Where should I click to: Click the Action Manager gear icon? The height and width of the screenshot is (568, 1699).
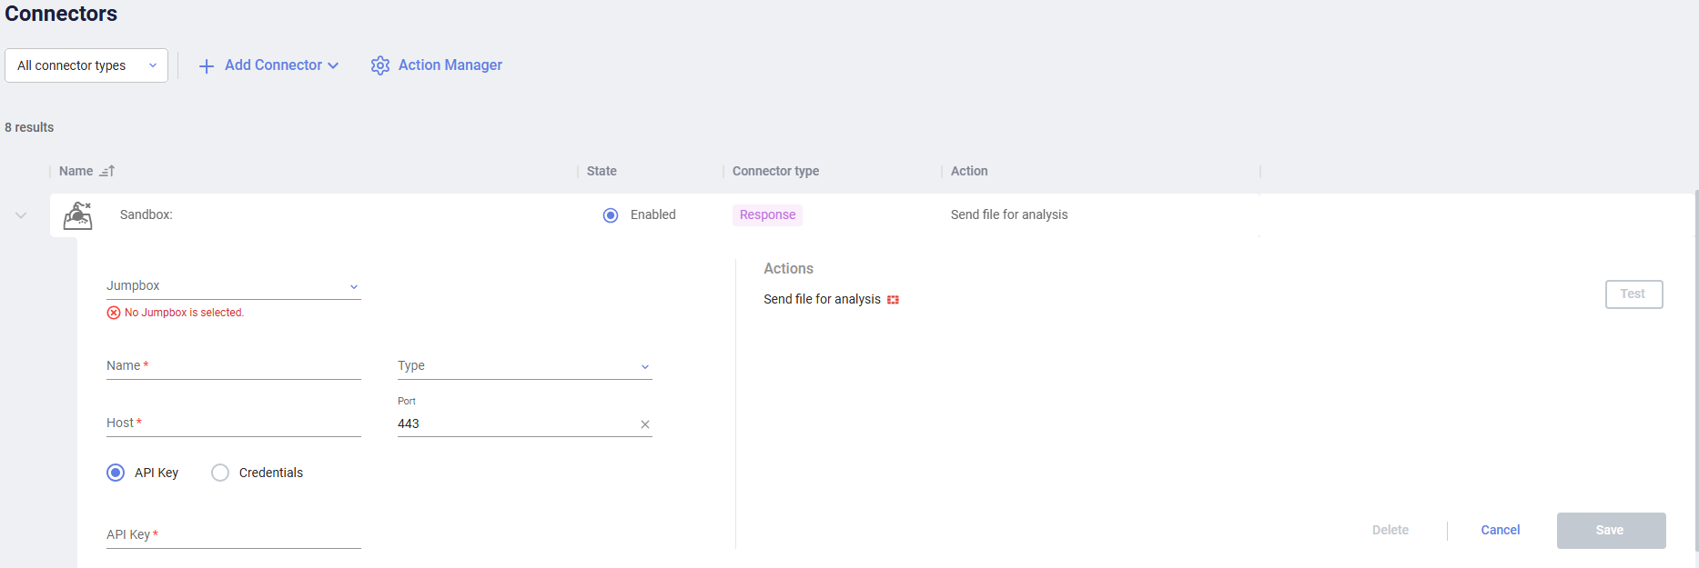point(380,65)
